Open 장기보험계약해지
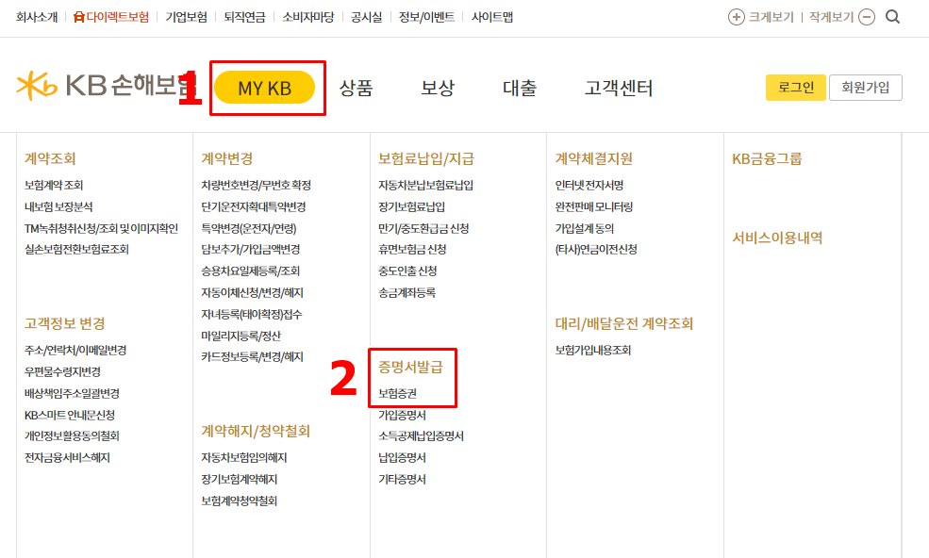 [240, 479]
